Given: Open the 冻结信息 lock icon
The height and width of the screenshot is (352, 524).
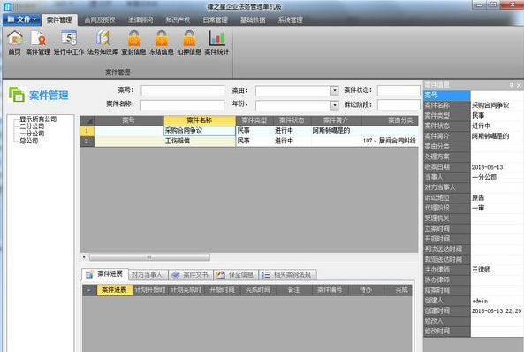Looking at the screenshot, I should point(162,42).
